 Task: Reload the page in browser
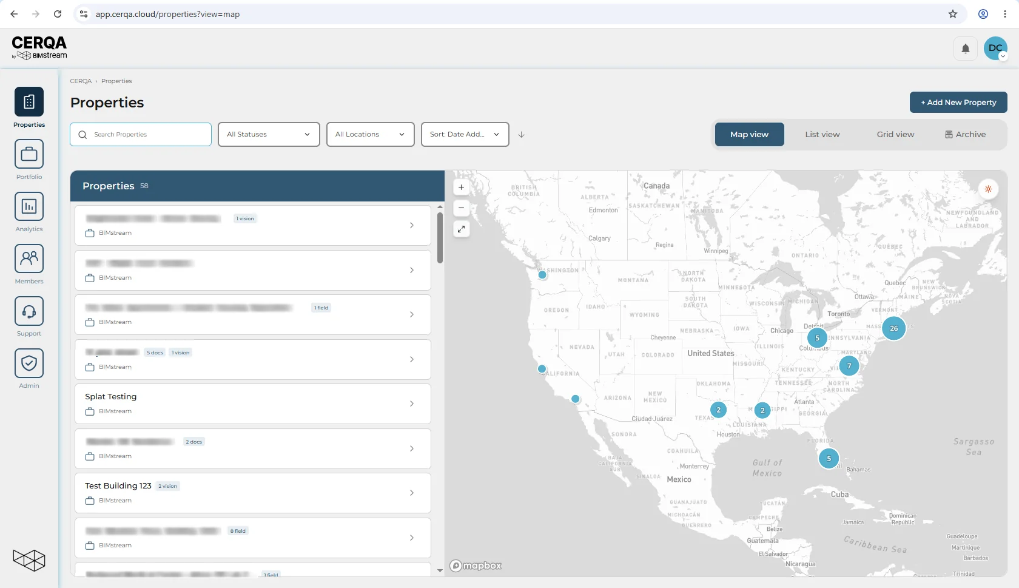[58, 14]
